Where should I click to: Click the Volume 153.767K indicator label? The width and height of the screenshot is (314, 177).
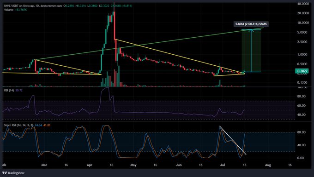pyautogui.click(x=15, y=10)
